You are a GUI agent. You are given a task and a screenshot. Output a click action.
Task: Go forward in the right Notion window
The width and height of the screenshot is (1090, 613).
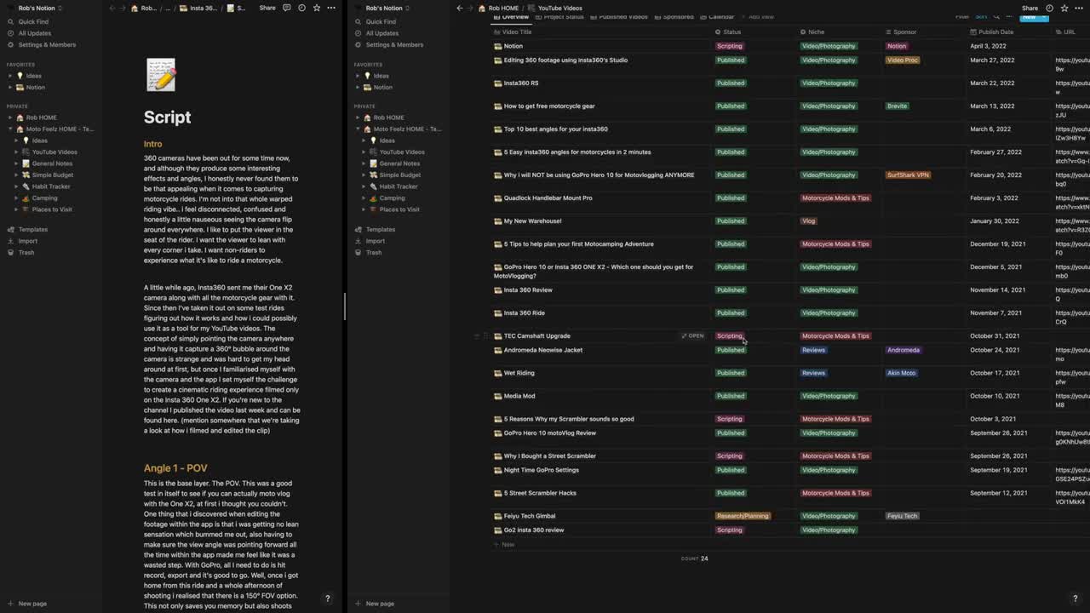[470, 8]
